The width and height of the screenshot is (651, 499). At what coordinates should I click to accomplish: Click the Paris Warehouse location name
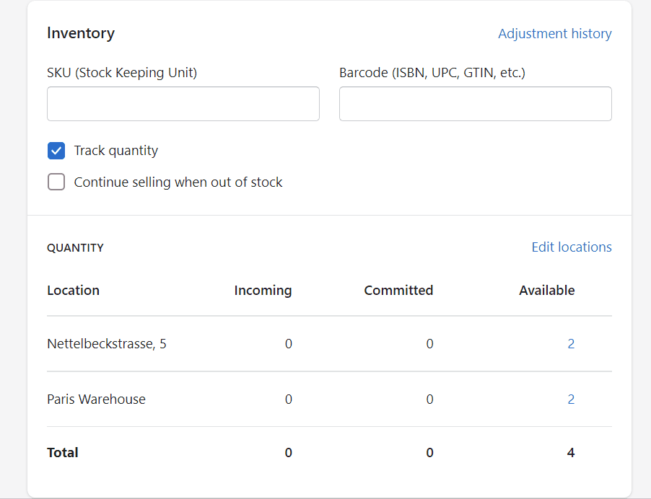click(x=96, y=399)
